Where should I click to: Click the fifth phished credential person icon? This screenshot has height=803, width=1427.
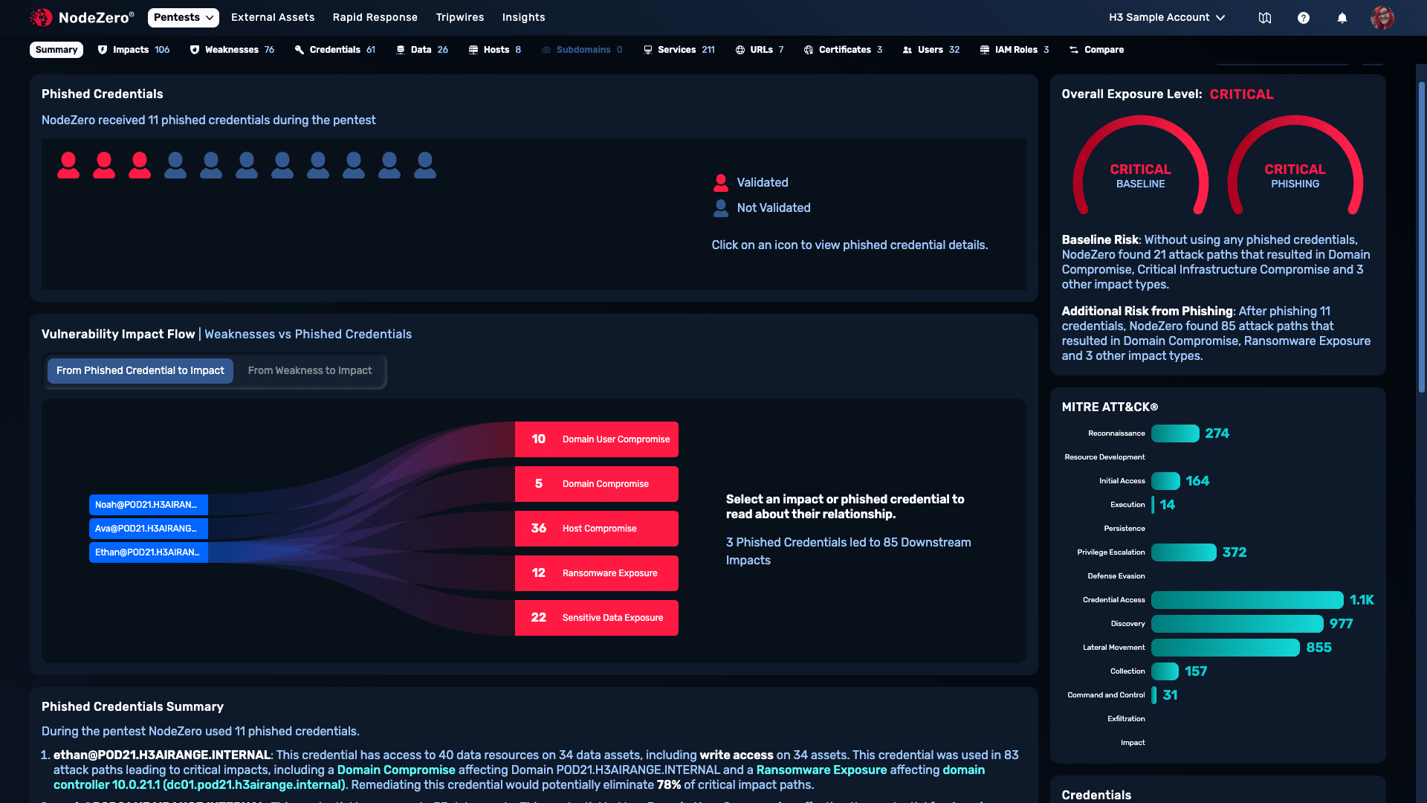click(211, 165)
